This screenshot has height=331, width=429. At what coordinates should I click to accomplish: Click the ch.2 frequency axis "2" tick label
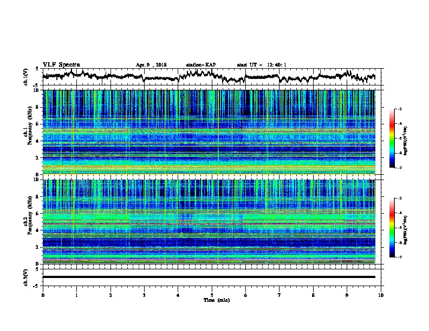tap(38, 247)
